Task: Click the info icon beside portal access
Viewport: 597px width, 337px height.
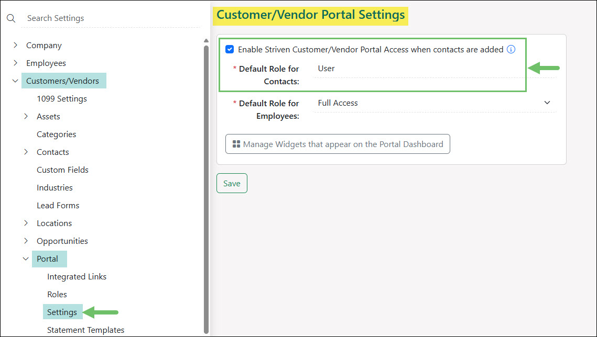Action: click(511, 50)
